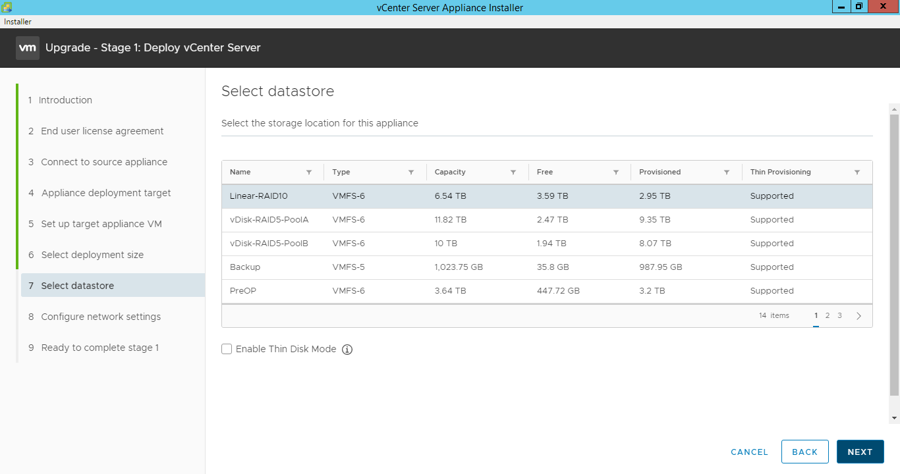Click the next page arrow in datastore table

click(x=858, y=315)
